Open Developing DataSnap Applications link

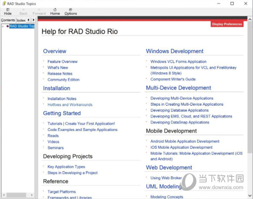[180, 122]
